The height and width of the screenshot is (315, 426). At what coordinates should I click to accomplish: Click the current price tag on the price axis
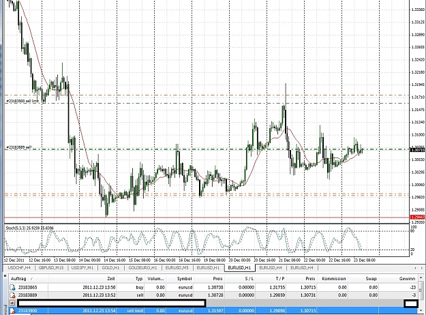(x=418, y=150)
